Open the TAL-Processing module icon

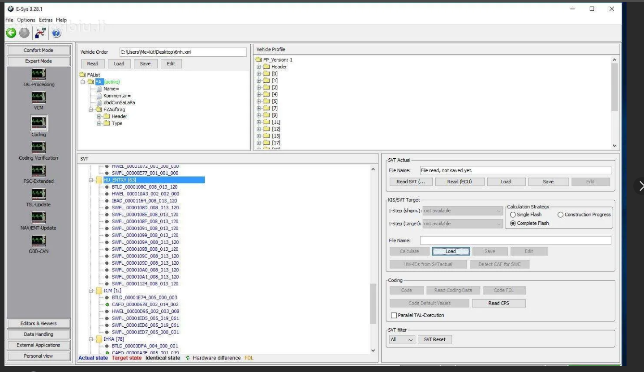pyautogui.click(x=38, y=74)
